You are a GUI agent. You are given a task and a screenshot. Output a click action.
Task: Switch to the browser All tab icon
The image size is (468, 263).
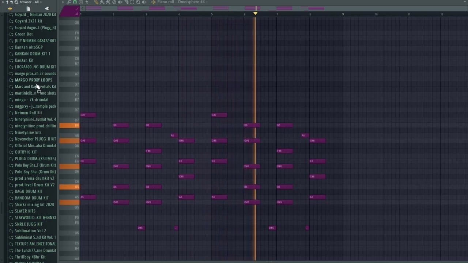click(10, 8)
